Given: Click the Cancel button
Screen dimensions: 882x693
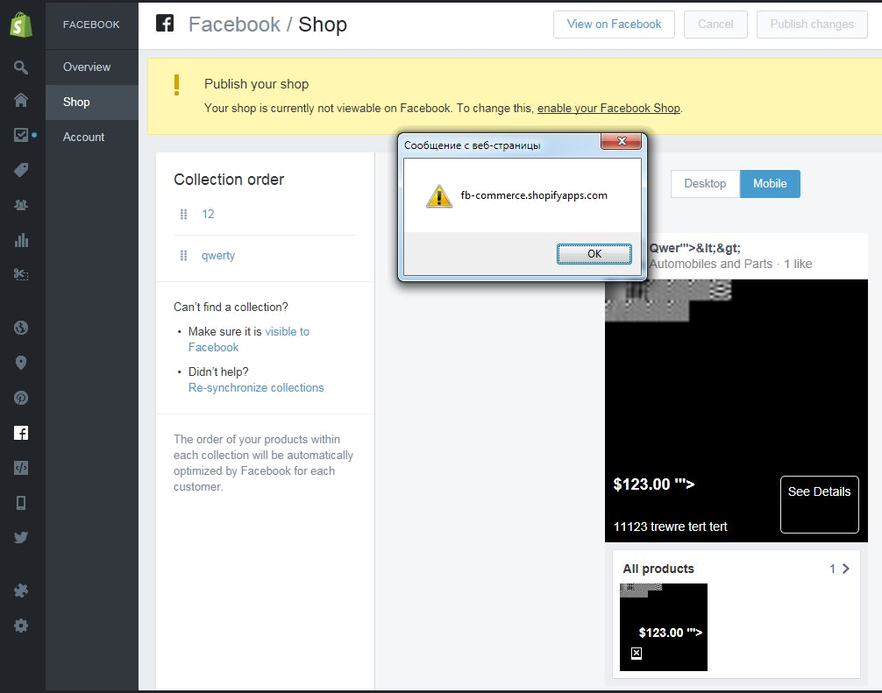Looking at the screenshot, I should [715, 25].
